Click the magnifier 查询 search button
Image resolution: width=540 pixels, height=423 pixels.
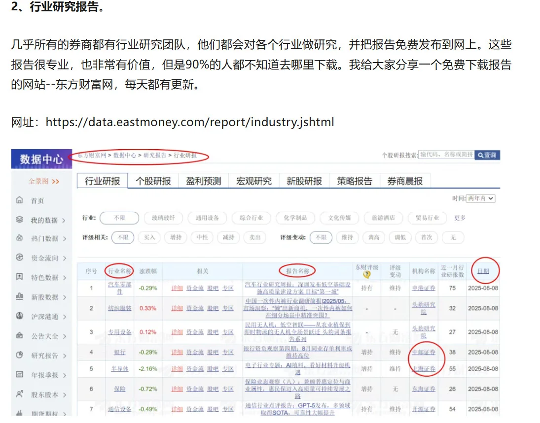487,155
